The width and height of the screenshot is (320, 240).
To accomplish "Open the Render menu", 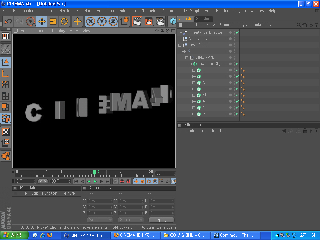I will pyautogui.click(x=222, y=11).
